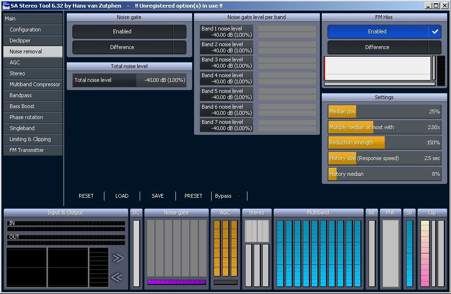Click the RESET button
The height and width of the screenshot is (294, 451).
(86, 196)
